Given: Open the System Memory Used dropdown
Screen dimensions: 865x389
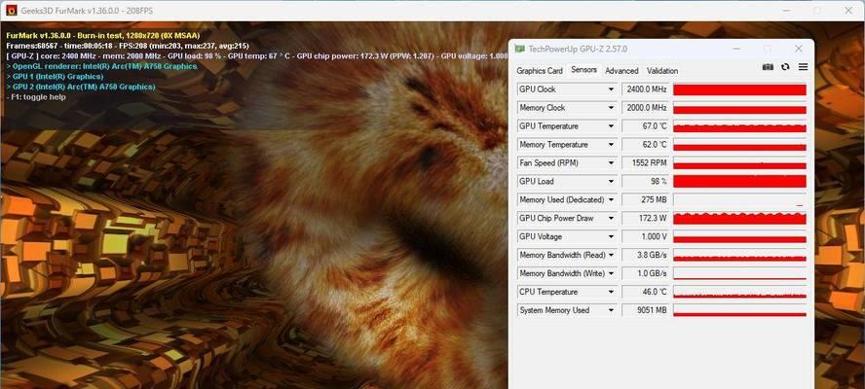Looking at the screenshot, I should coord(611,310).
